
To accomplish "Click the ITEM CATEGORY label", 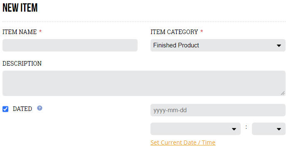I will tap(174, 32).
